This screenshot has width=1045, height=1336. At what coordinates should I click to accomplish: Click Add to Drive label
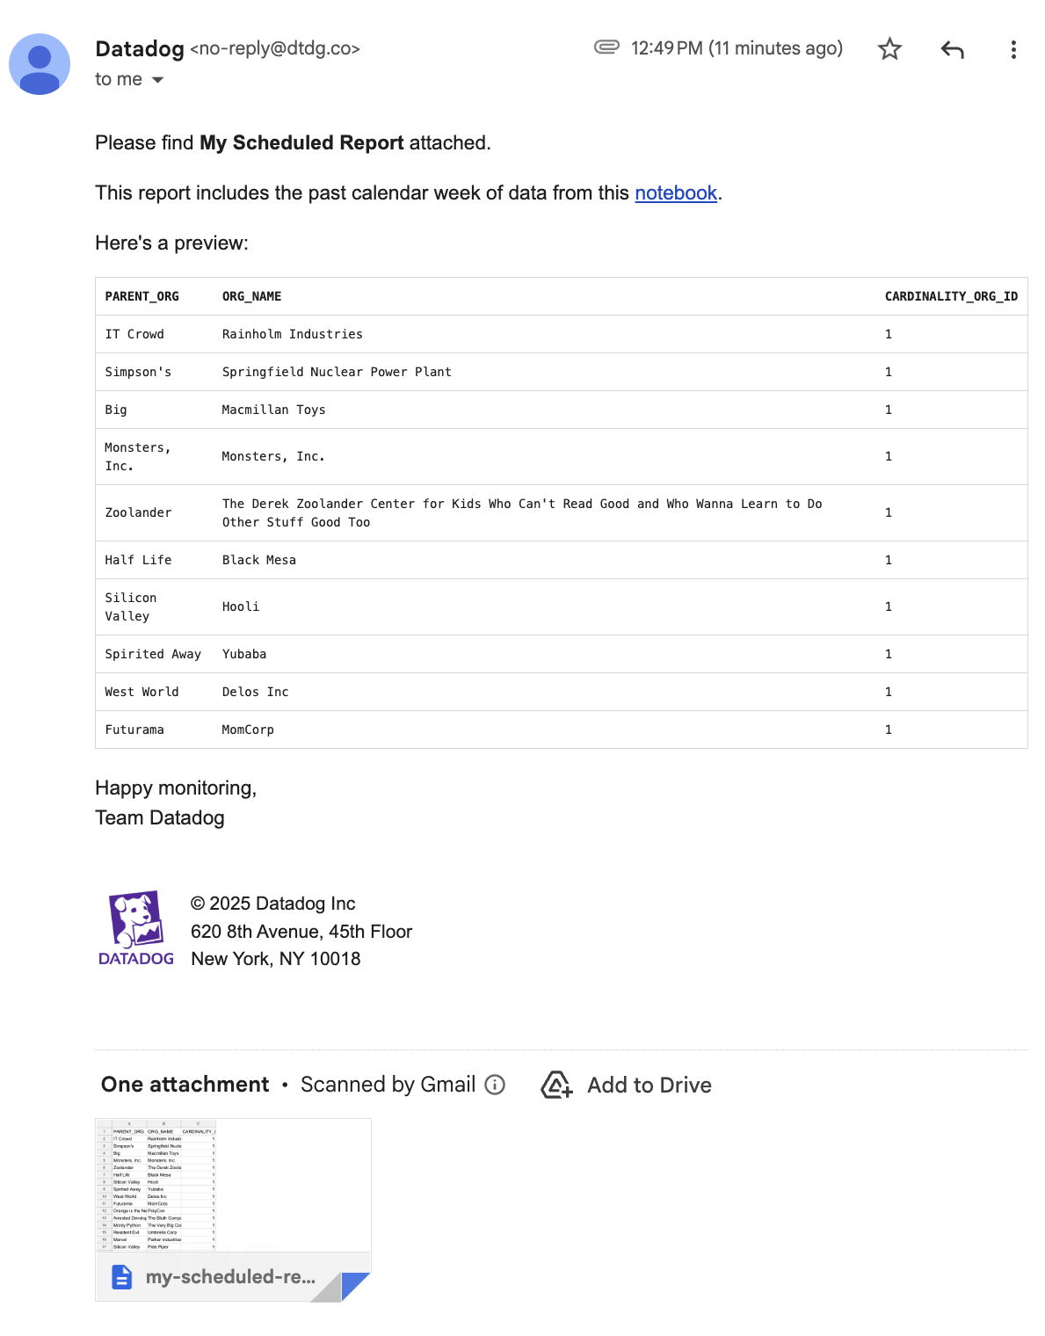649,1085
